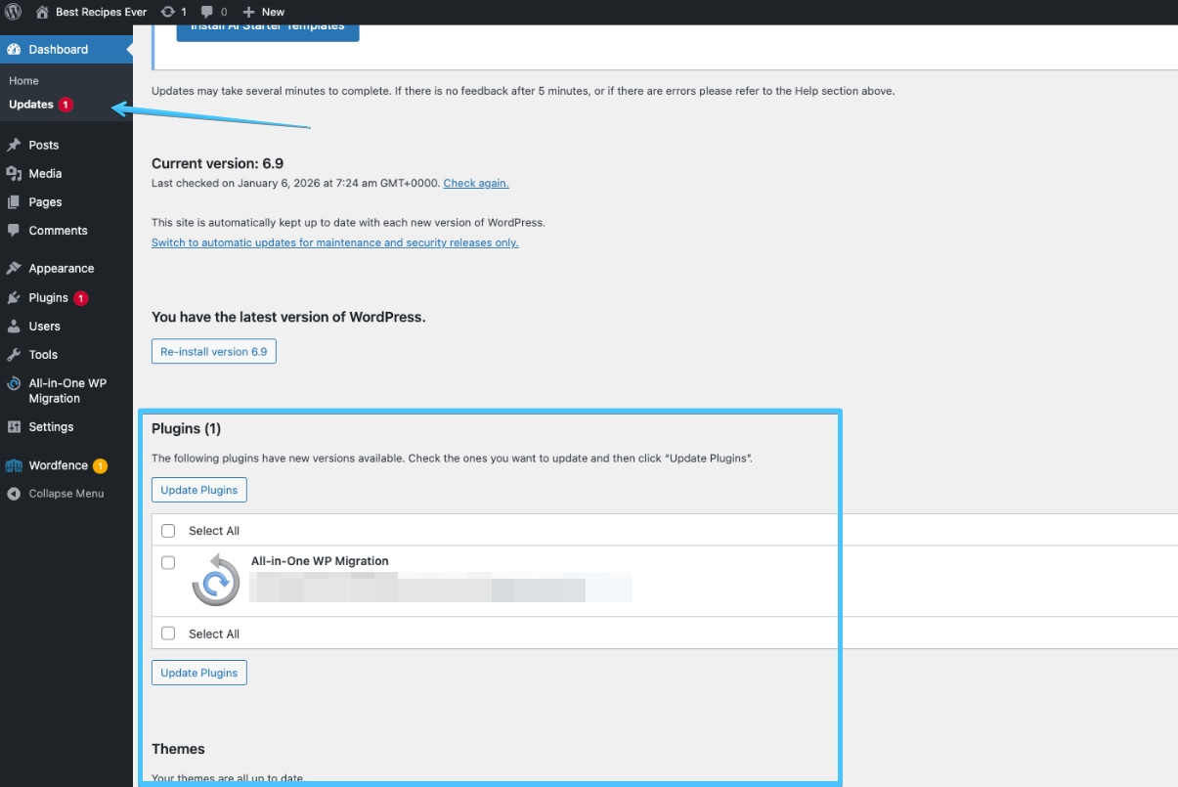Open the Posts menu item

tap(43, 145)
